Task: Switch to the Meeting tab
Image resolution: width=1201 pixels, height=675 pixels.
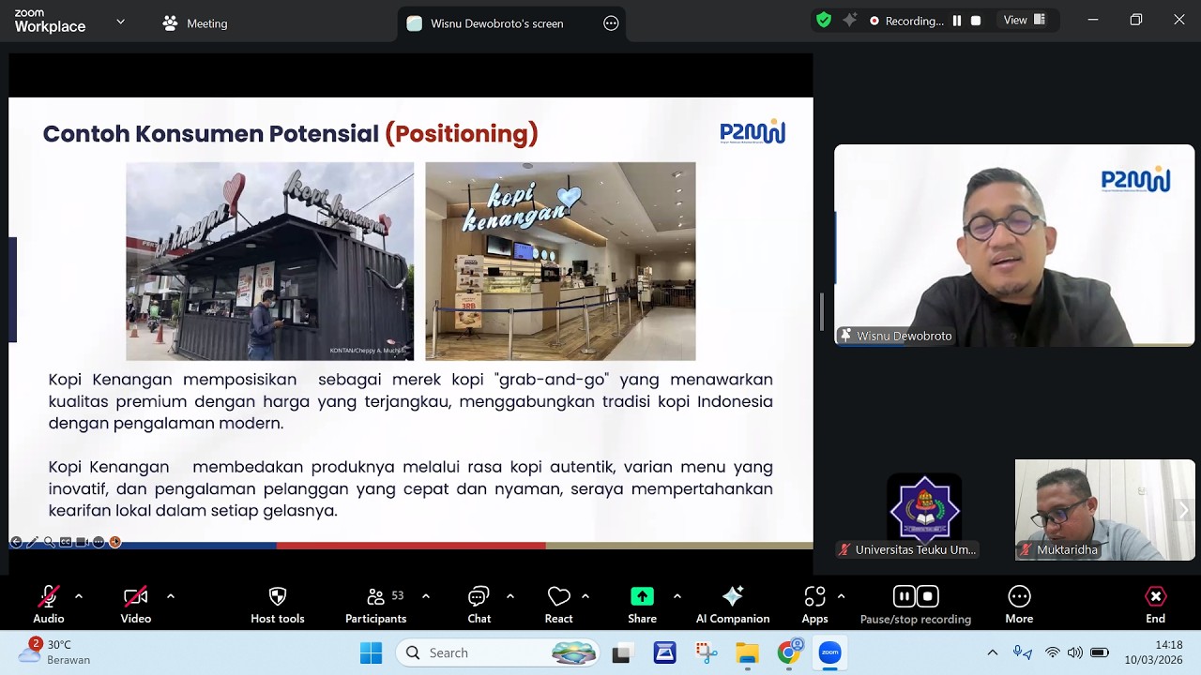Action: coord(195,23)
